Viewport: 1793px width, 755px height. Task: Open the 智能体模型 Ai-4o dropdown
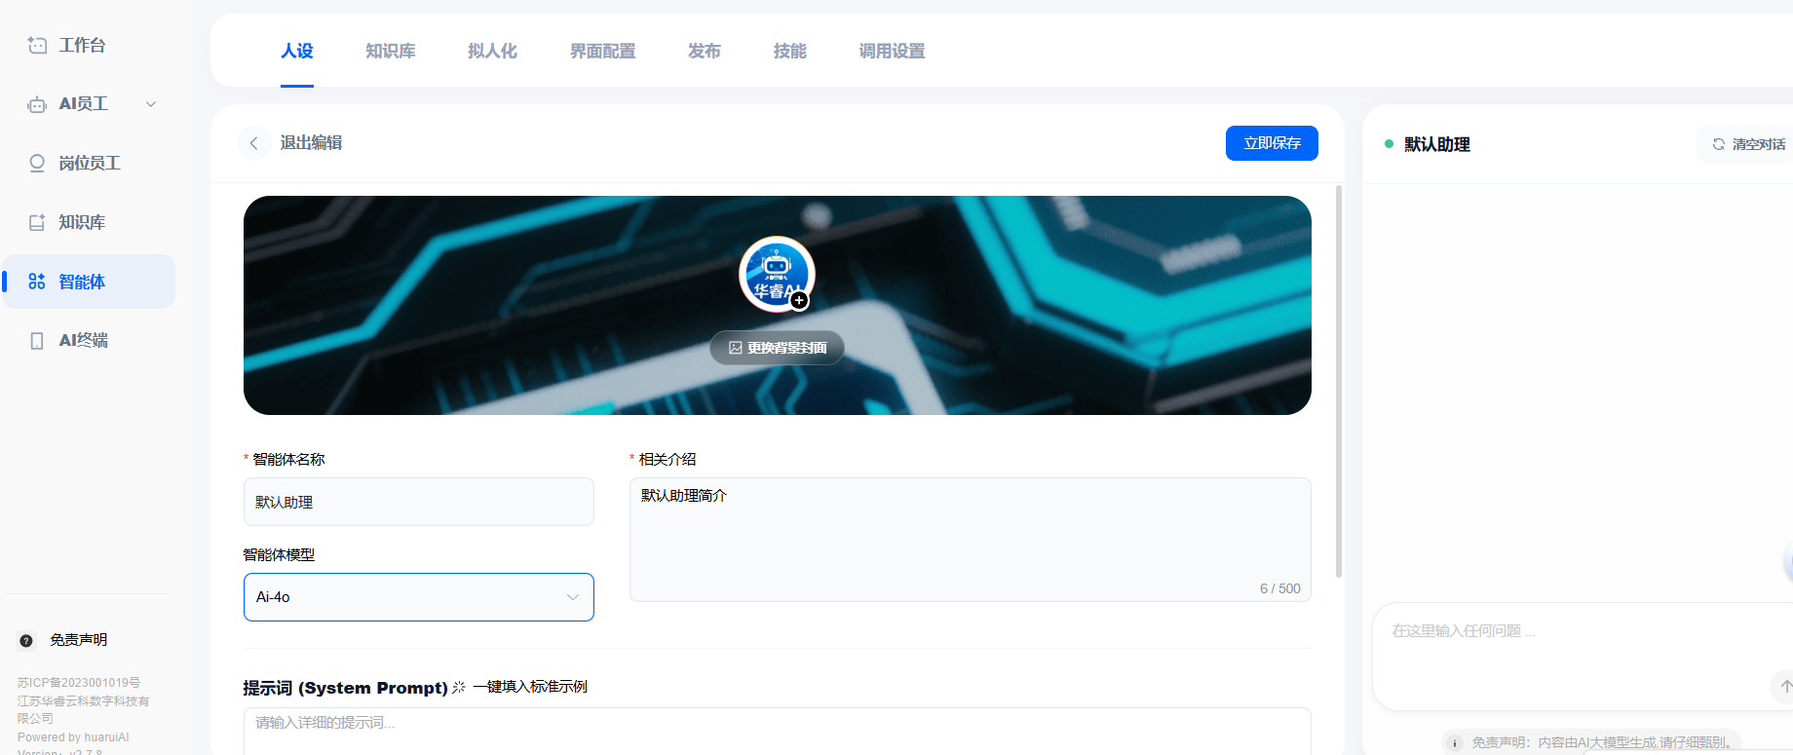tap(418, 597)
